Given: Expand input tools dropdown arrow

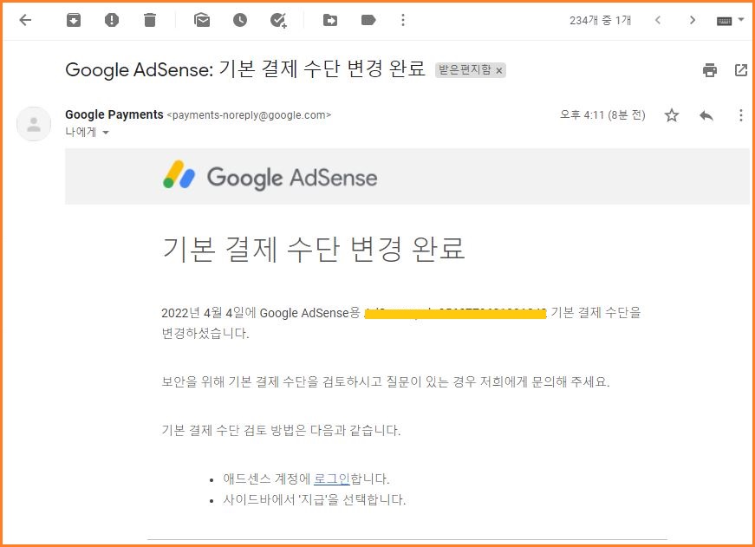Looking at the screenshot, I should (741, 20).
